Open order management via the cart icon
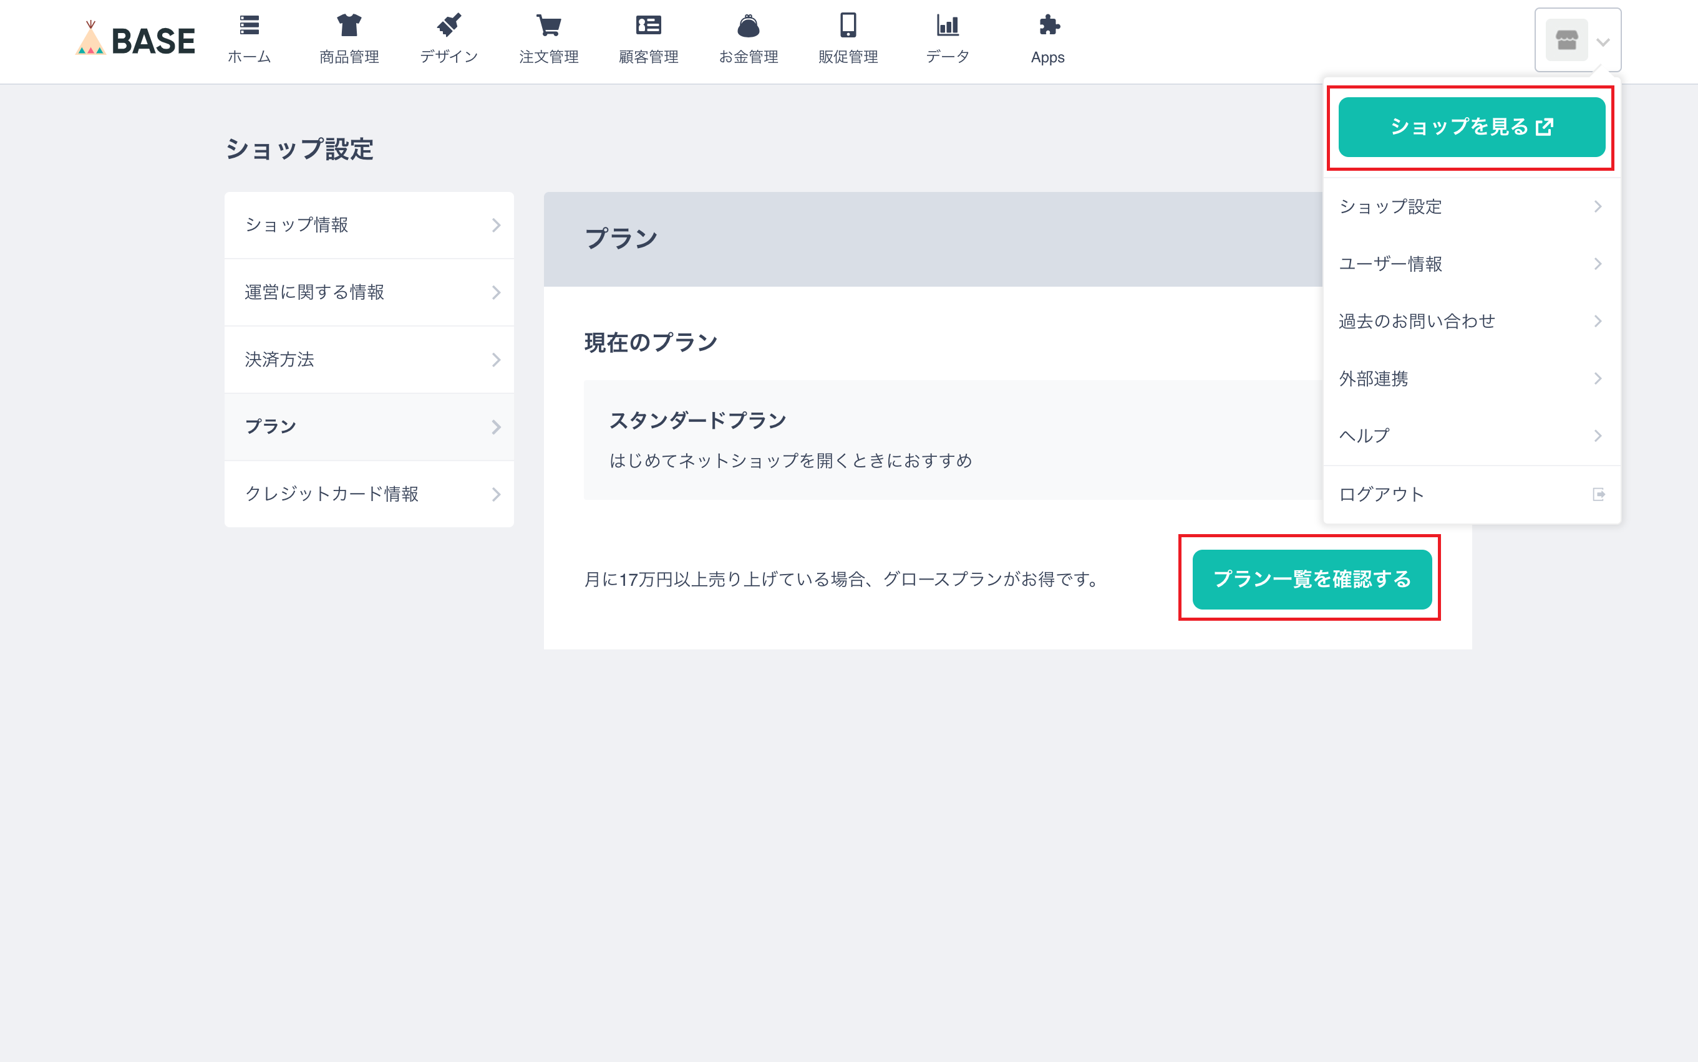 coord(549,26)
